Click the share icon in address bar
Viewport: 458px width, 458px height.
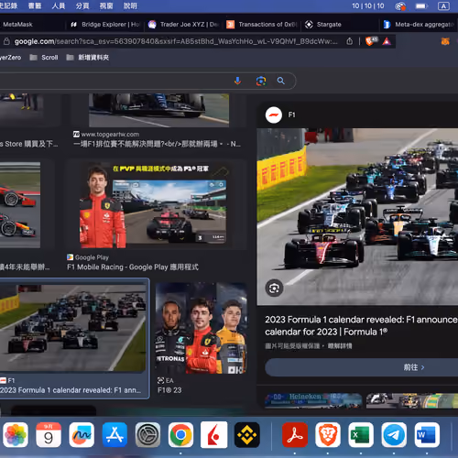(x=350, y=41)
